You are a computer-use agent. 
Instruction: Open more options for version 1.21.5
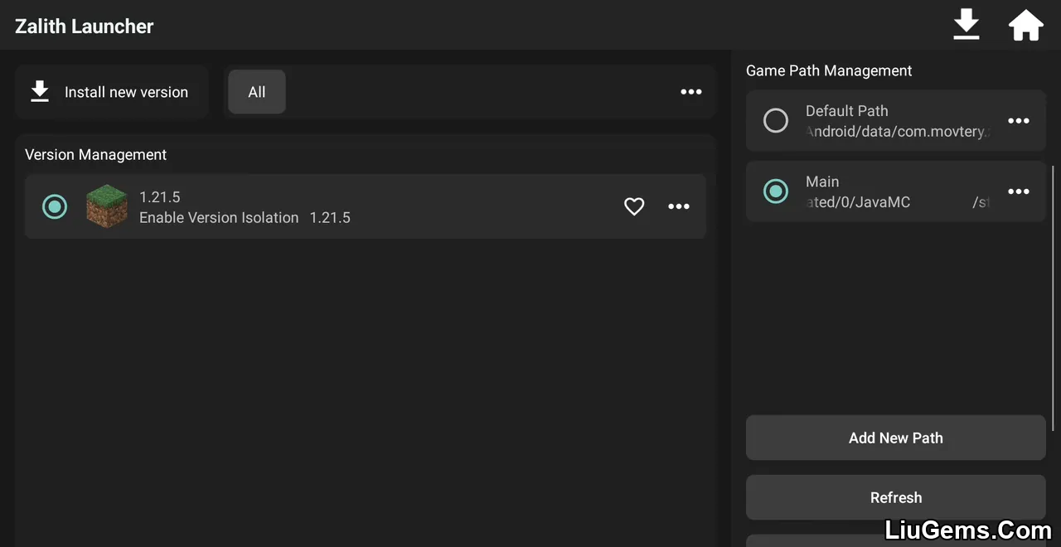[x=679, y=206]
